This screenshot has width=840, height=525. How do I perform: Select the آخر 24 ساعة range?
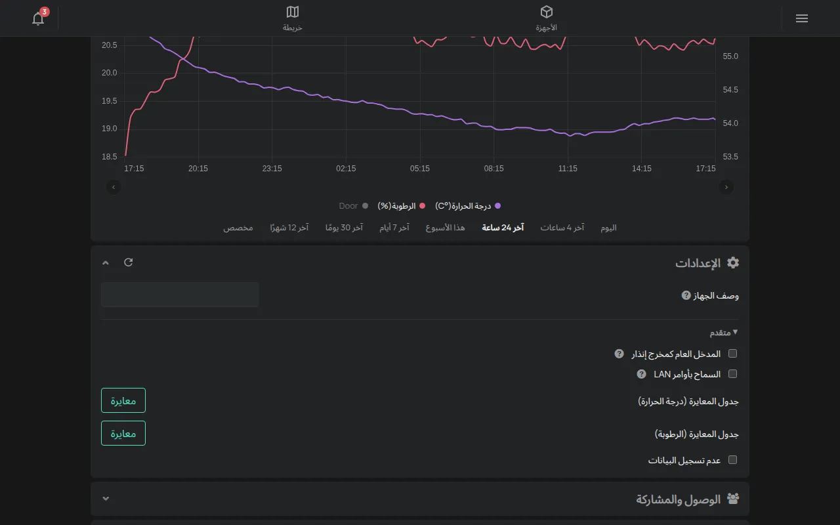tap(503, 228)
